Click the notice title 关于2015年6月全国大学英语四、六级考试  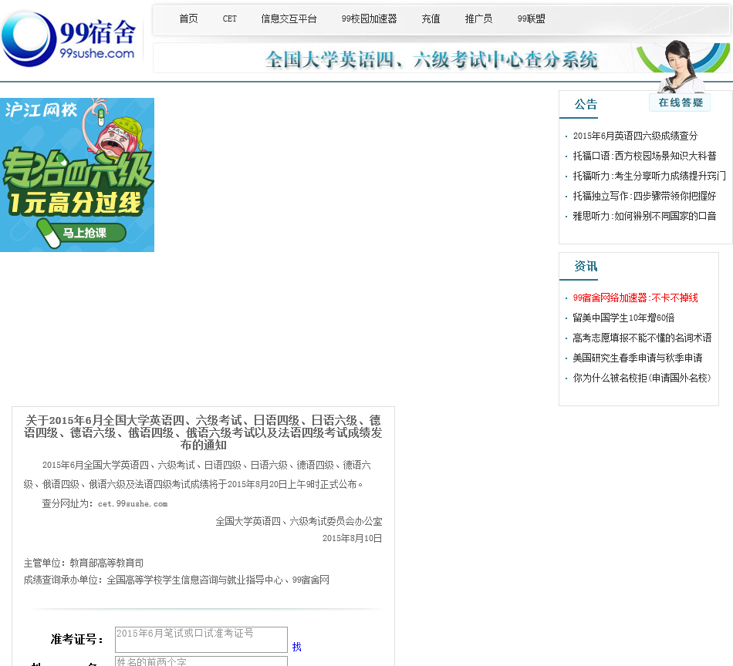203,432
